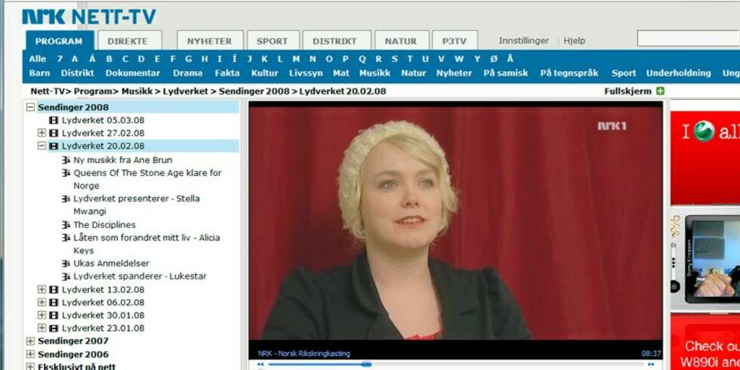Play the clip The Disciplines
The height and width of the screenshot is (370, 740).
pyautogui.click(x=104, y=225)
